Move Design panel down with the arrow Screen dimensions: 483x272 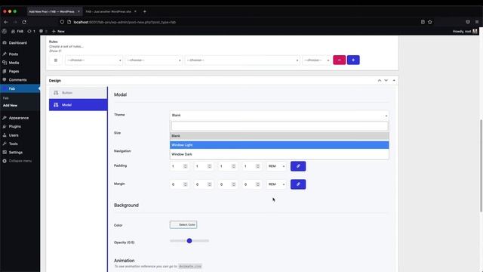click(386, 81)
